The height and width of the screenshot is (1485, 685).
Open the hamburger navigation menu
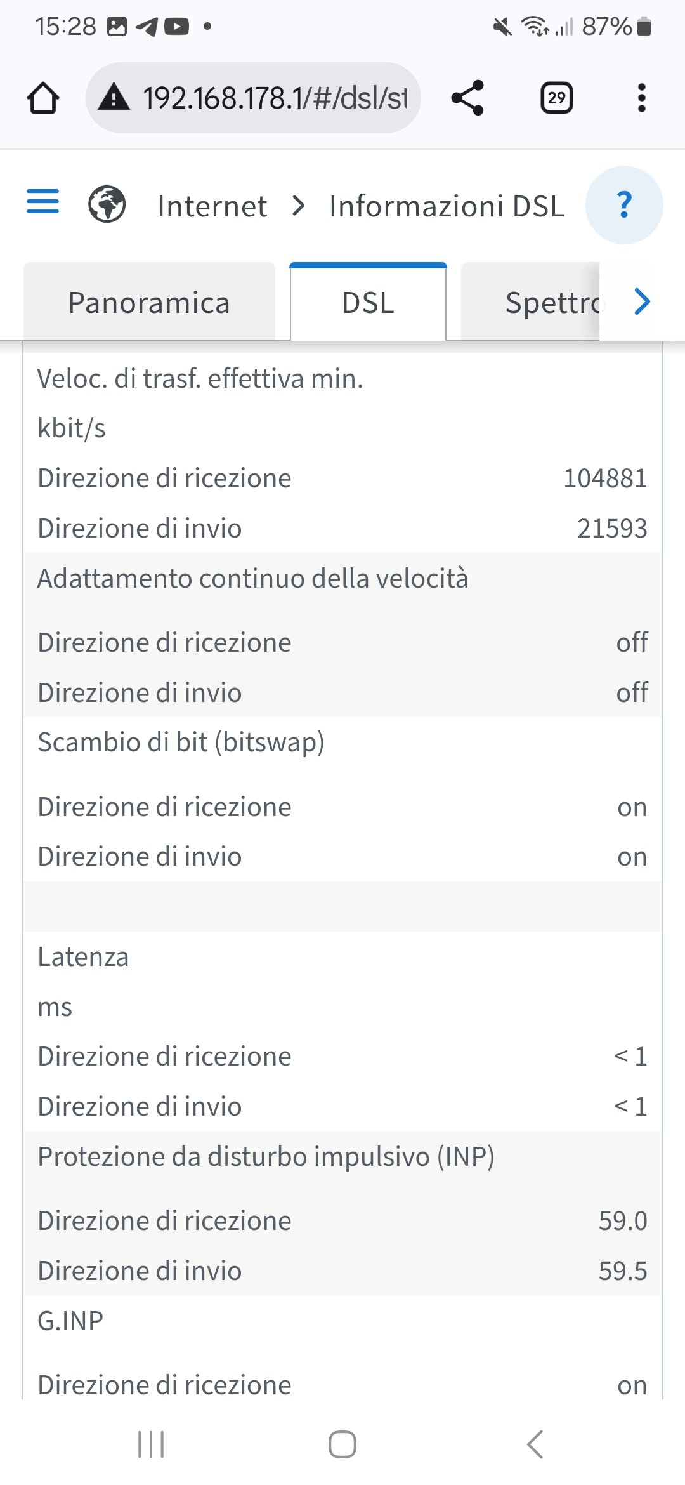[x=42, y=202]
